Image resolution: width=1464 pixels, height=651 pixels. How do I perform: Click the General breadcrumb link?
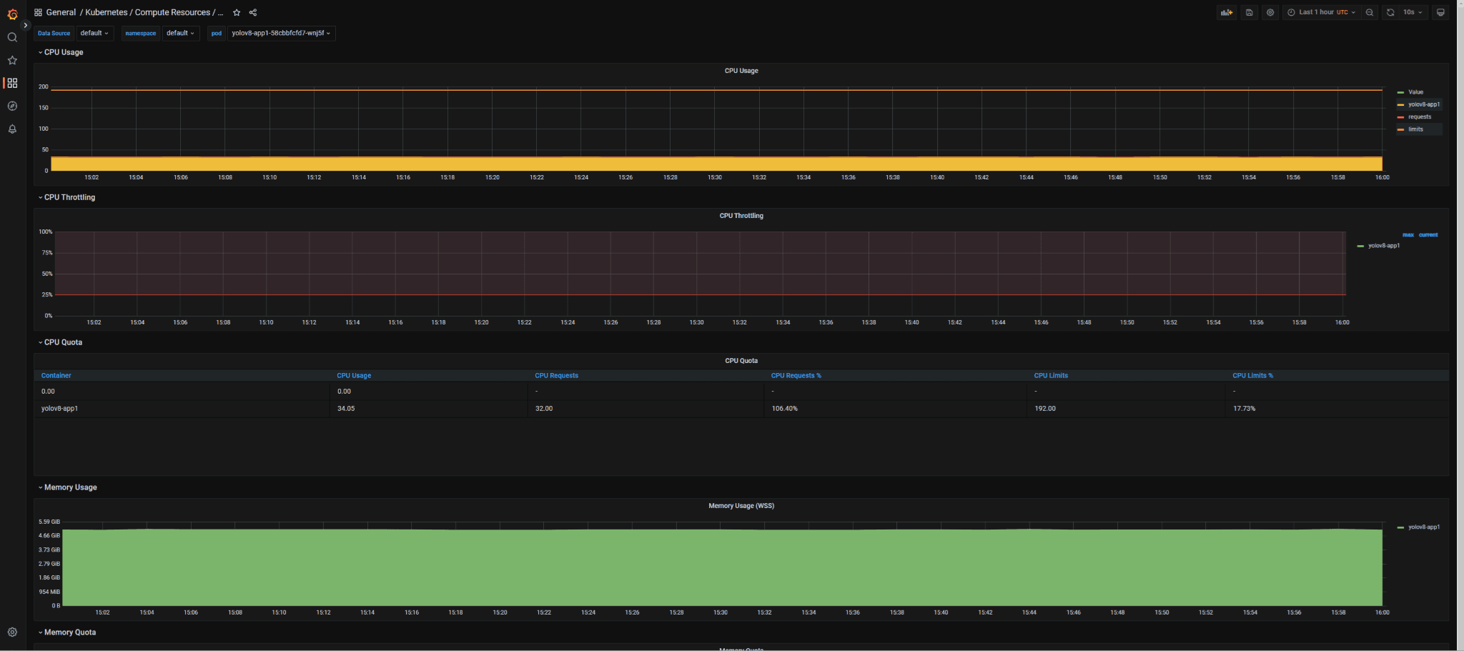[x=61, y=12]
